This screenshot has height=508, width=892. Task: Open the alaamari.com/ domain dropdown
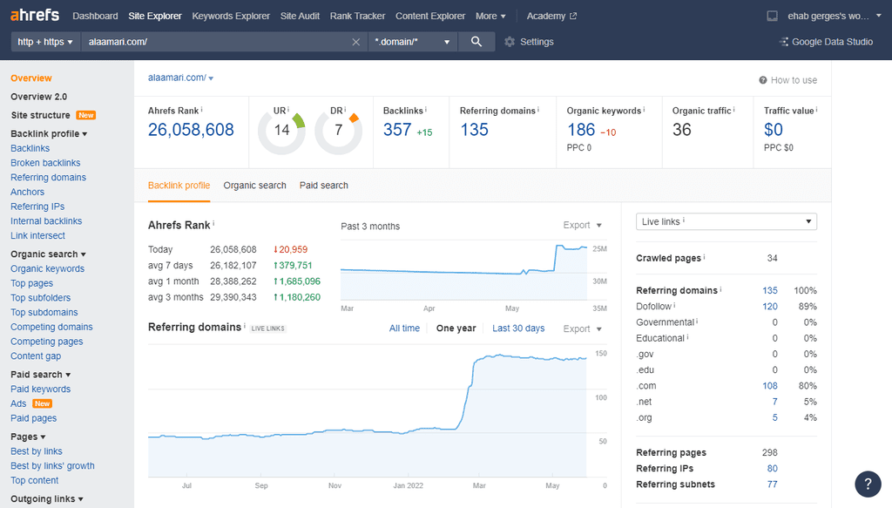tap(181, 78)
